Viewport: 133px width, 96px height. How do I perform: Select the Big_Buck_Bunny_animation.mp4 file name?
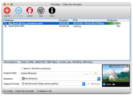25,23
